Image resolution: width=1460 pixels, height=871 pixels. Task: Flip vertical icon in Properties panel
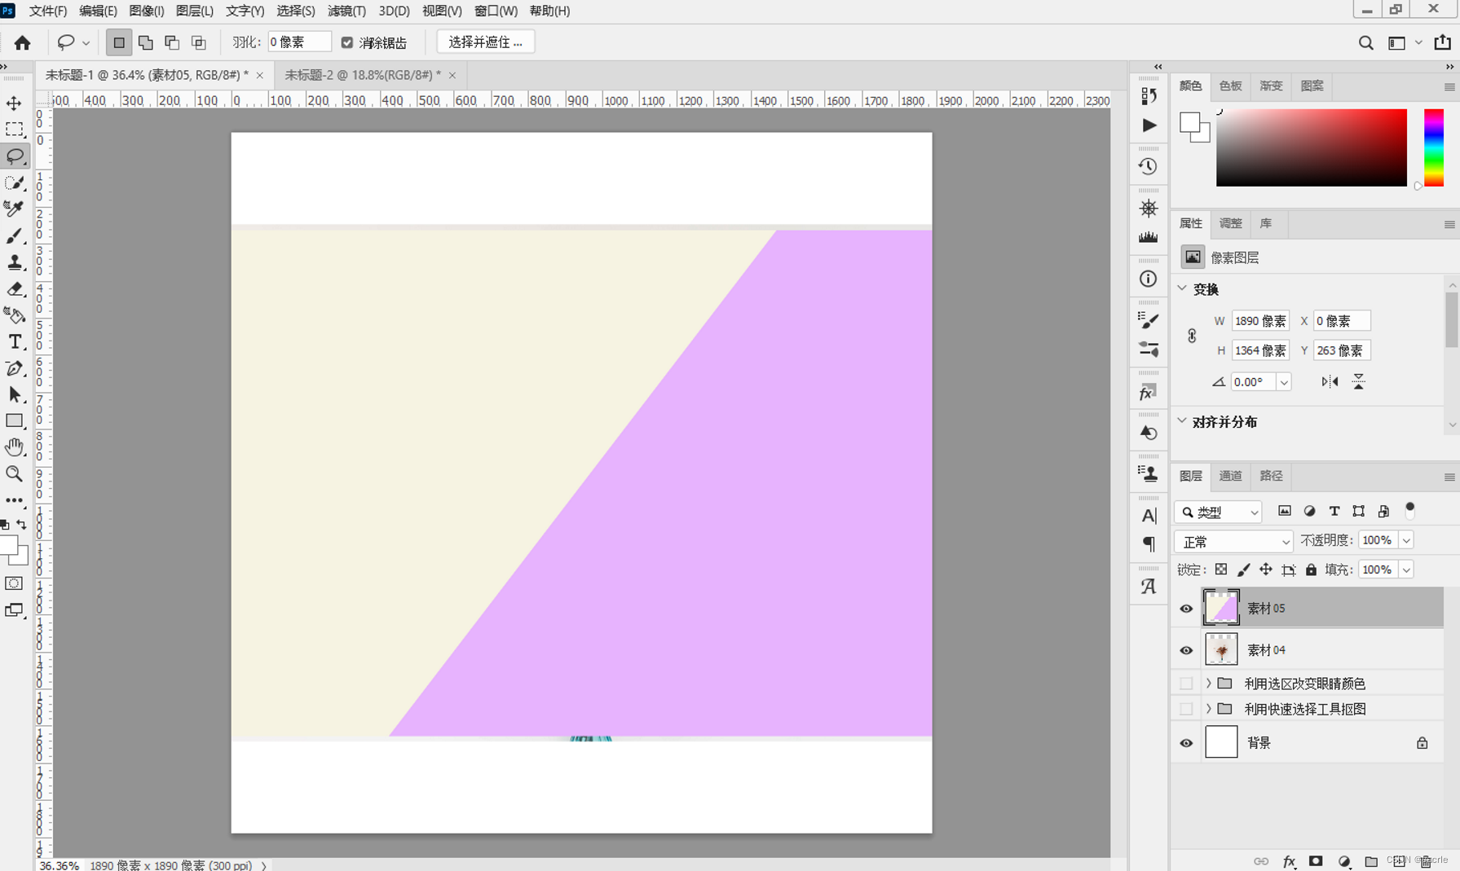click(1358, 381)
